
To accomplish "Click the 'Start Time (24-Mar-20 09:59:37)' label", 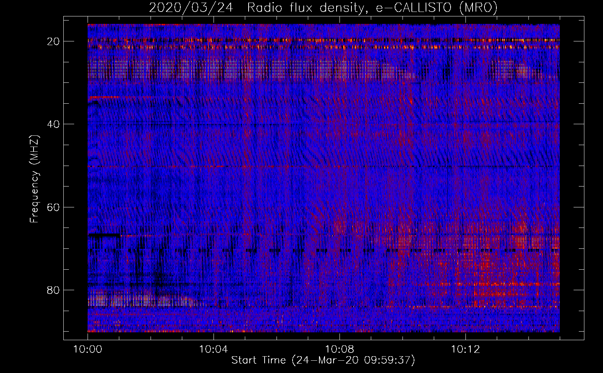I will tap(323, 360).
